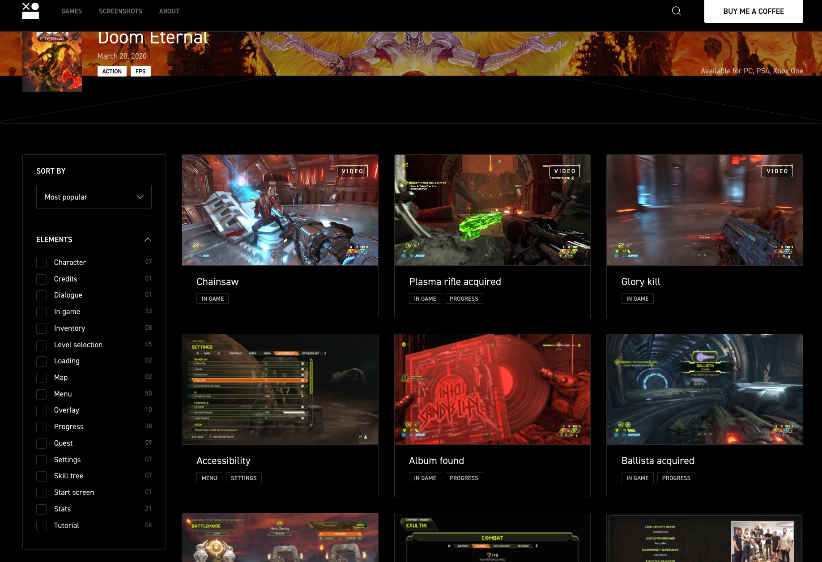
Task: Open the search icon
Action: click(676, 11)
